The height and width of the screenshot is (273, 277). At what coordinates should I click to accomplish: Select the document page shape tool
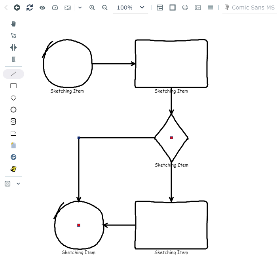click(x=13, y=133)
